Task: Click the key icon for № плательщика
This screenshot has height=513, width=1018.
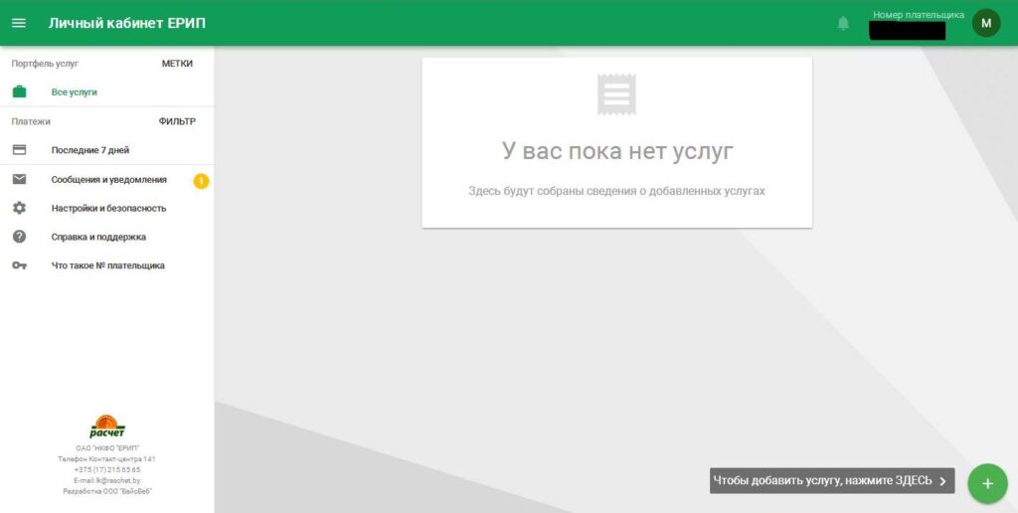Action: tap(19, 265)
